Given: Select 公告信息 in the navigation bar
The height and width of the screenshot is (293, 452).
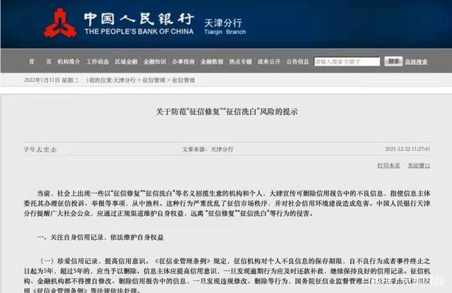Looking at the screenshot, I should pyautogui.click(x=297, y=61).
